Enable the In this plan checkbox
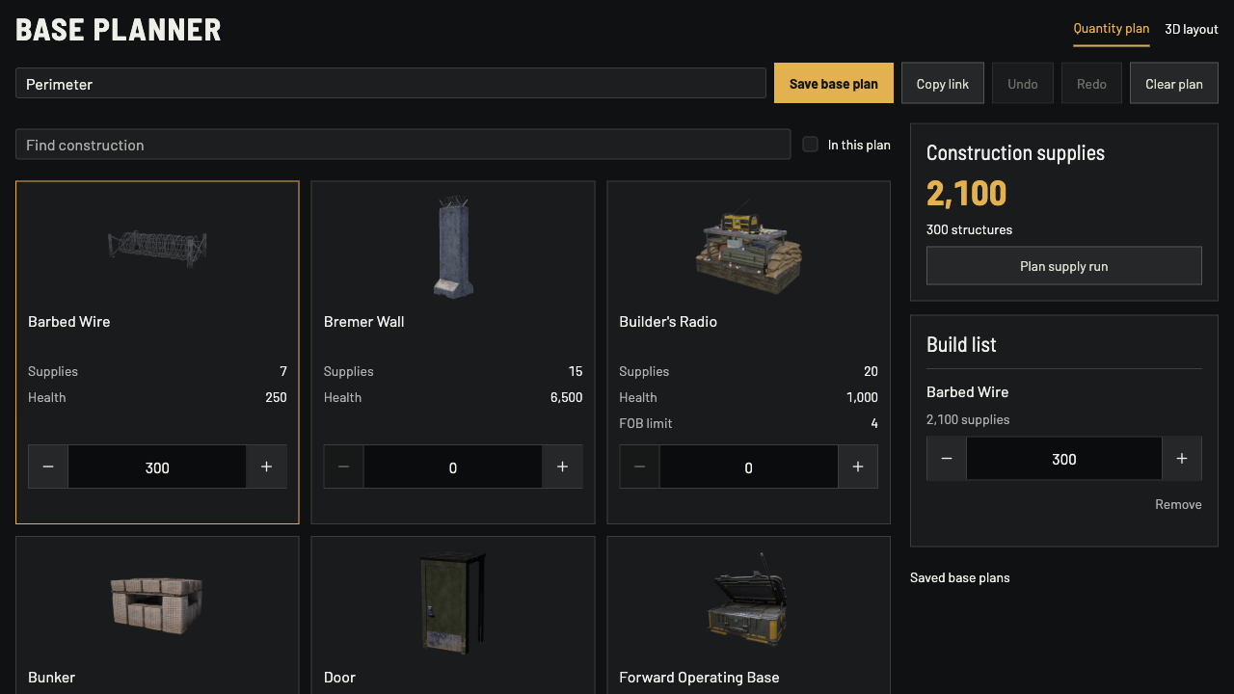 point(811,145)
